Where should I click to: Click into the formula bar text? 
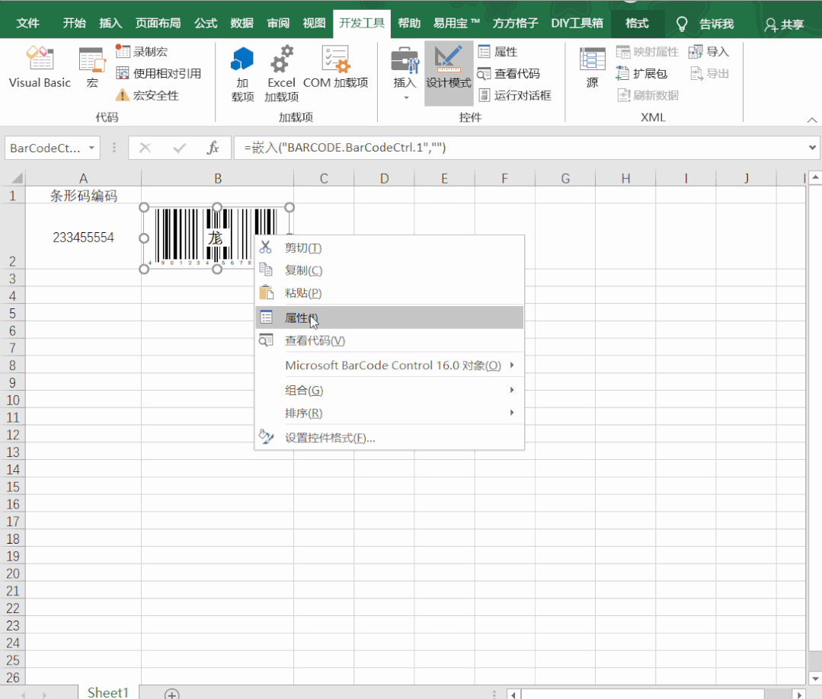(x=519, y=148)
